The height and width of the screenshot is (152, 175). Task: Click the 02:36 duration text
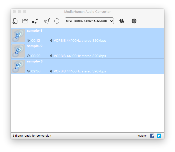point(36,71)
